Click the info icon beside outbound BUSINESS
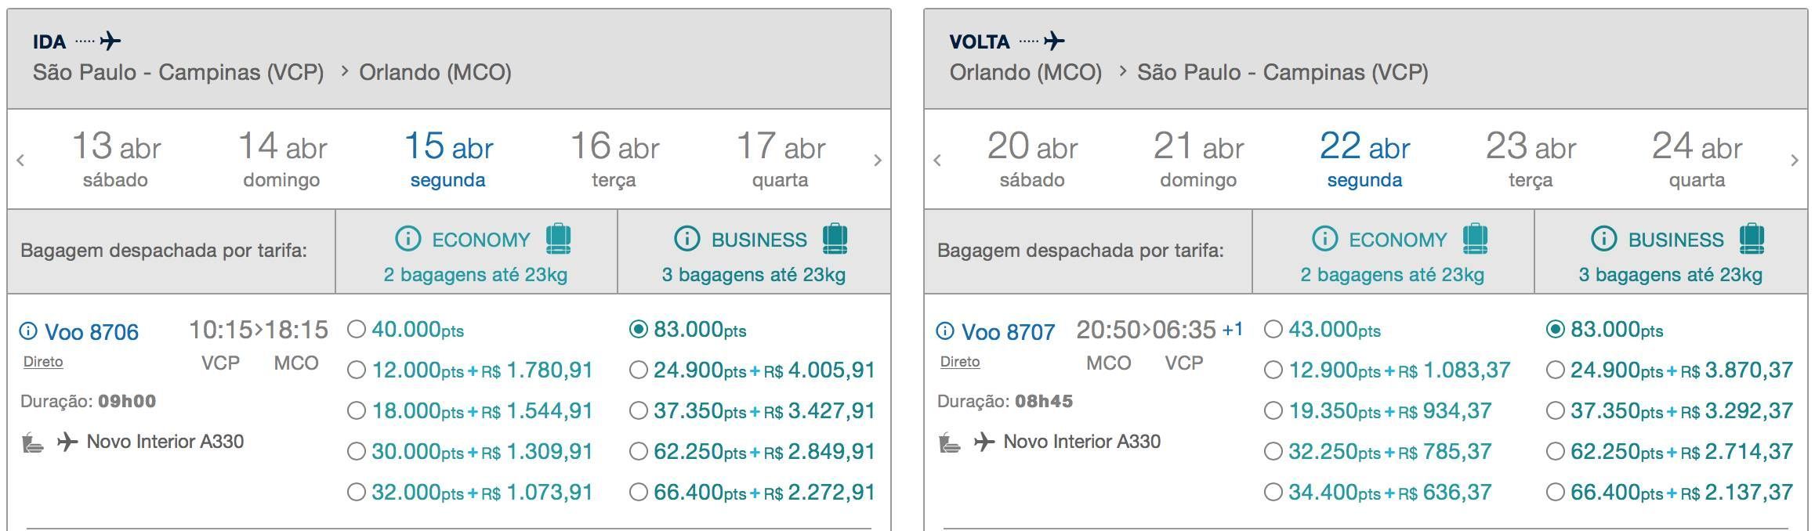This screenshot has width=1815, height=531. (687, 238)
